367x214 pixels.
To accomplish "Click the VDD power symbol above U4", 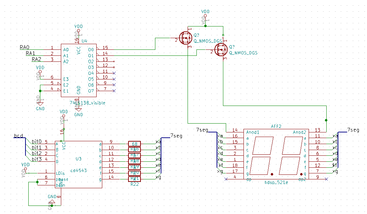I will [79, 31].
